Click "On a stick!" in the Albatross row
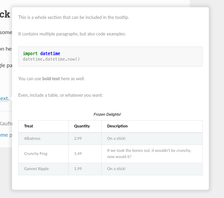This screenshot has height=198, width=224. (x=116, y=138)
